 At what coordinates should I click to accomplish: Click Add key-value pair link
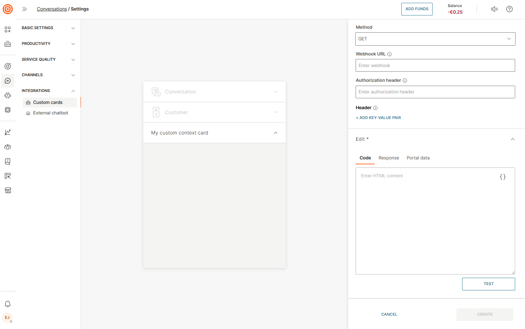(x=378, y=118)
